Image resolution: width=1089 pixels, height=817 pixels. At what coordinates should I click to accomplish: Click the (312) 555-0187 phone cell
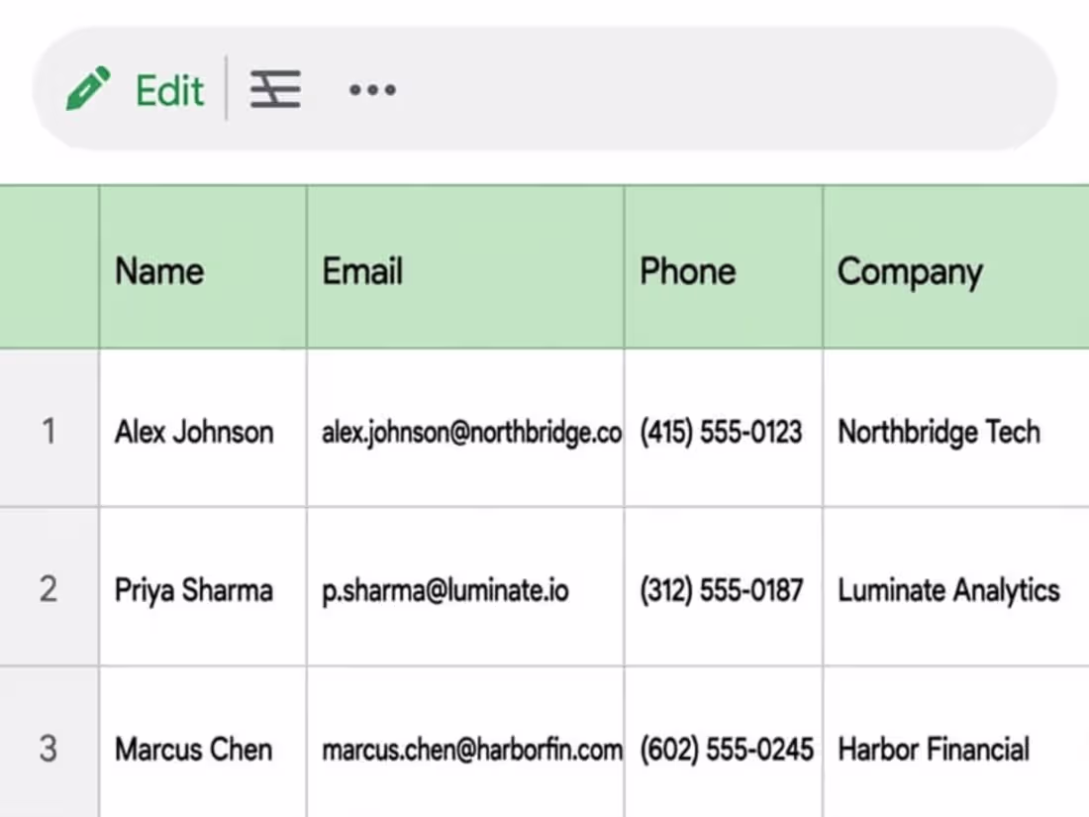724,587
